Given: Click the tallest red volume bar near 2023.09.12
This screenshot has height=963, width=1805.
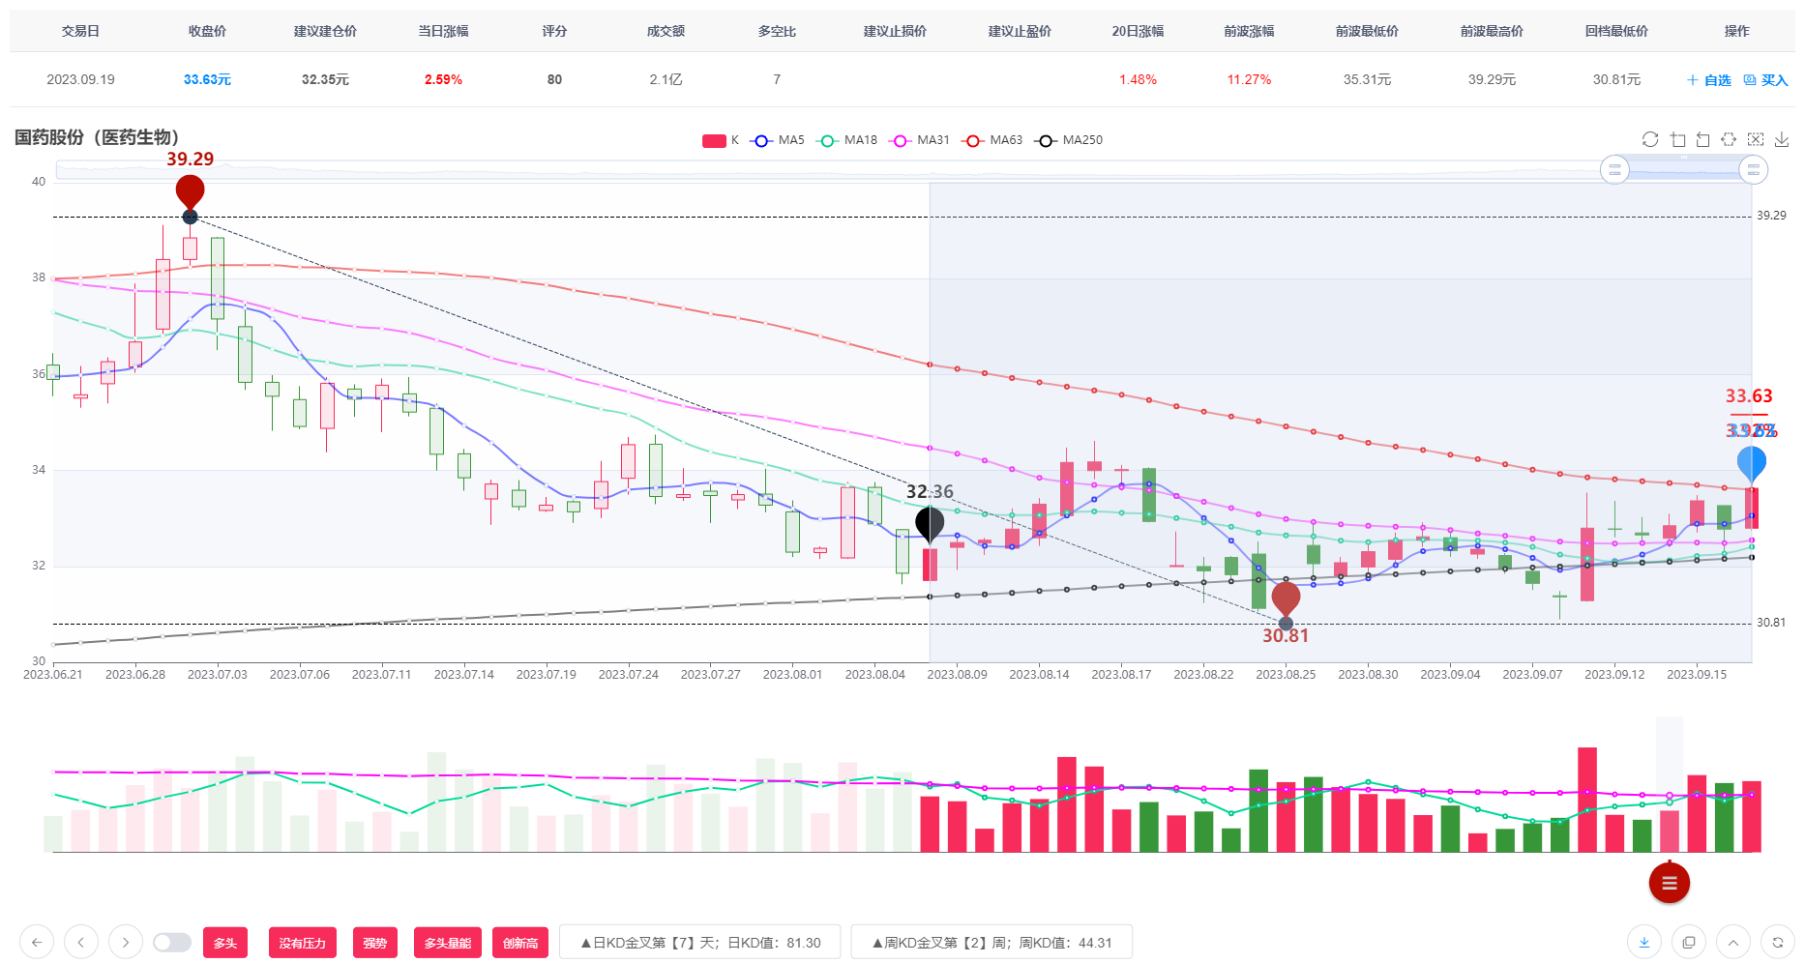Looking at the screenshot, I should point(1587,800).
